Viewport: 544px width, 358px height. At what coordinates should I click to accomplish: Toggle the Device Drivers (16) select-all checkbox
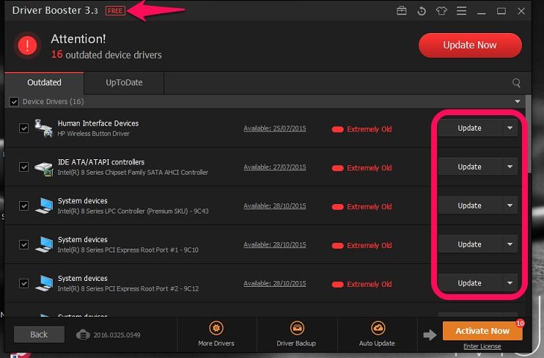[14, 102]
